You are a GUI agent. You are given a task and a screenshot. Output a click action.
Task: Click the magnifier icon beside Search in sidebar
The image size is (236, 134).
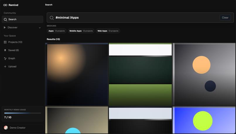pyautogui.click(x=5, y=20)
